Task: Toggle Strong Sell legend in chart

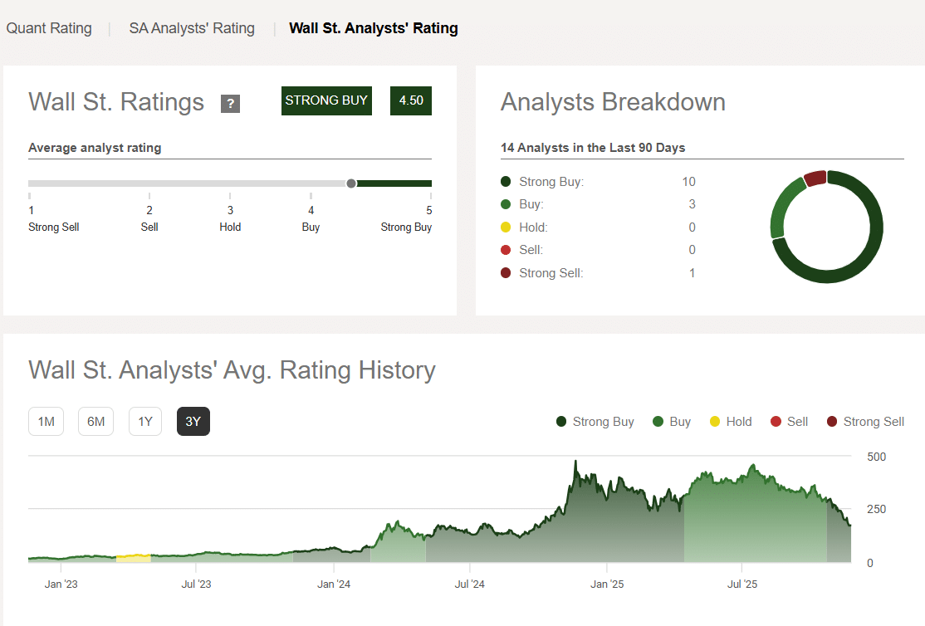Action: pyautogui.click(x=865, y=422)
